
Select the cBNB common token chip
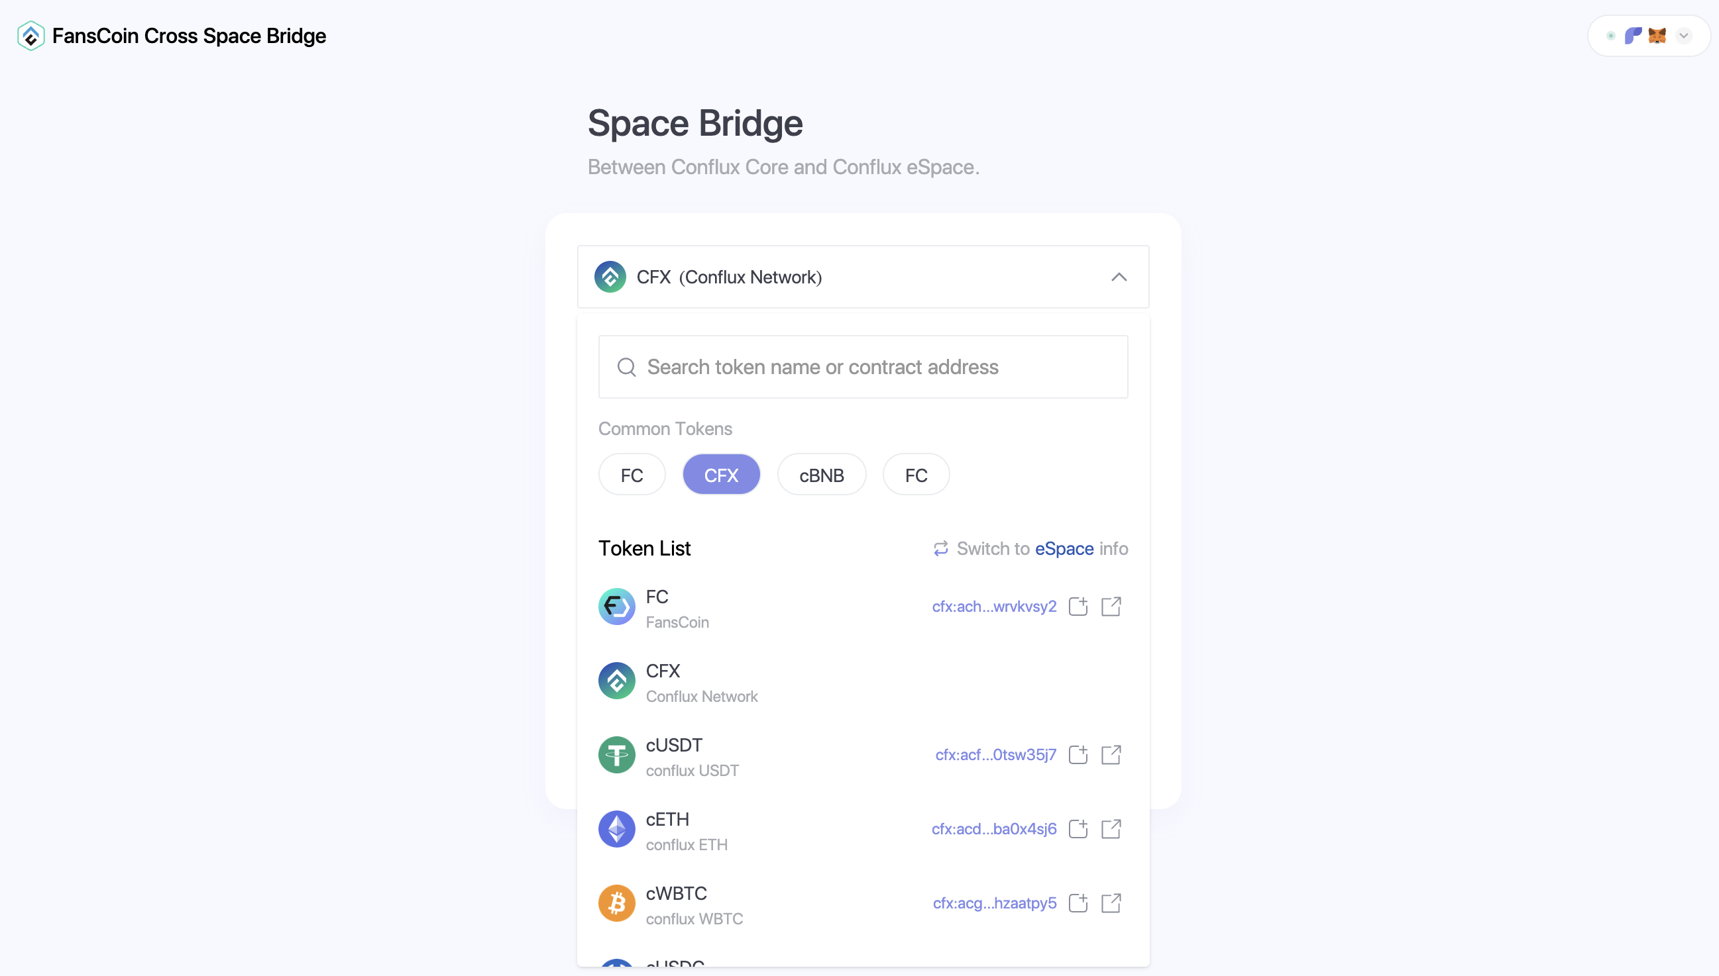pyautogui.click(x=821, y=475)
